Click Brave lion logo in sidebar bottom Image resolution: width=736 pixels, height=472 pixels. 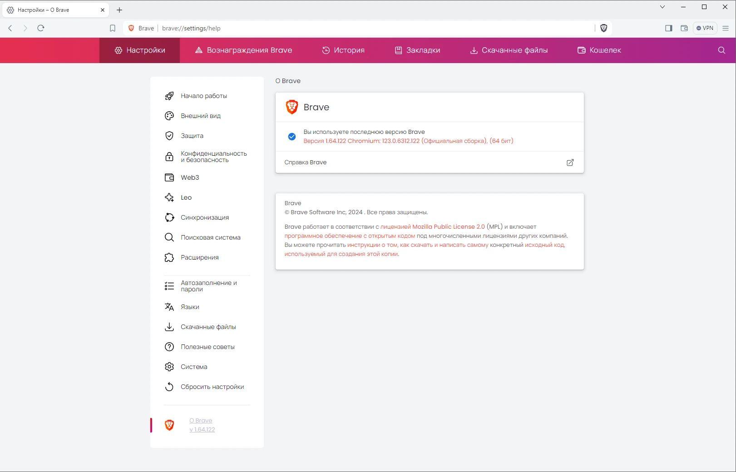[169, 425]
